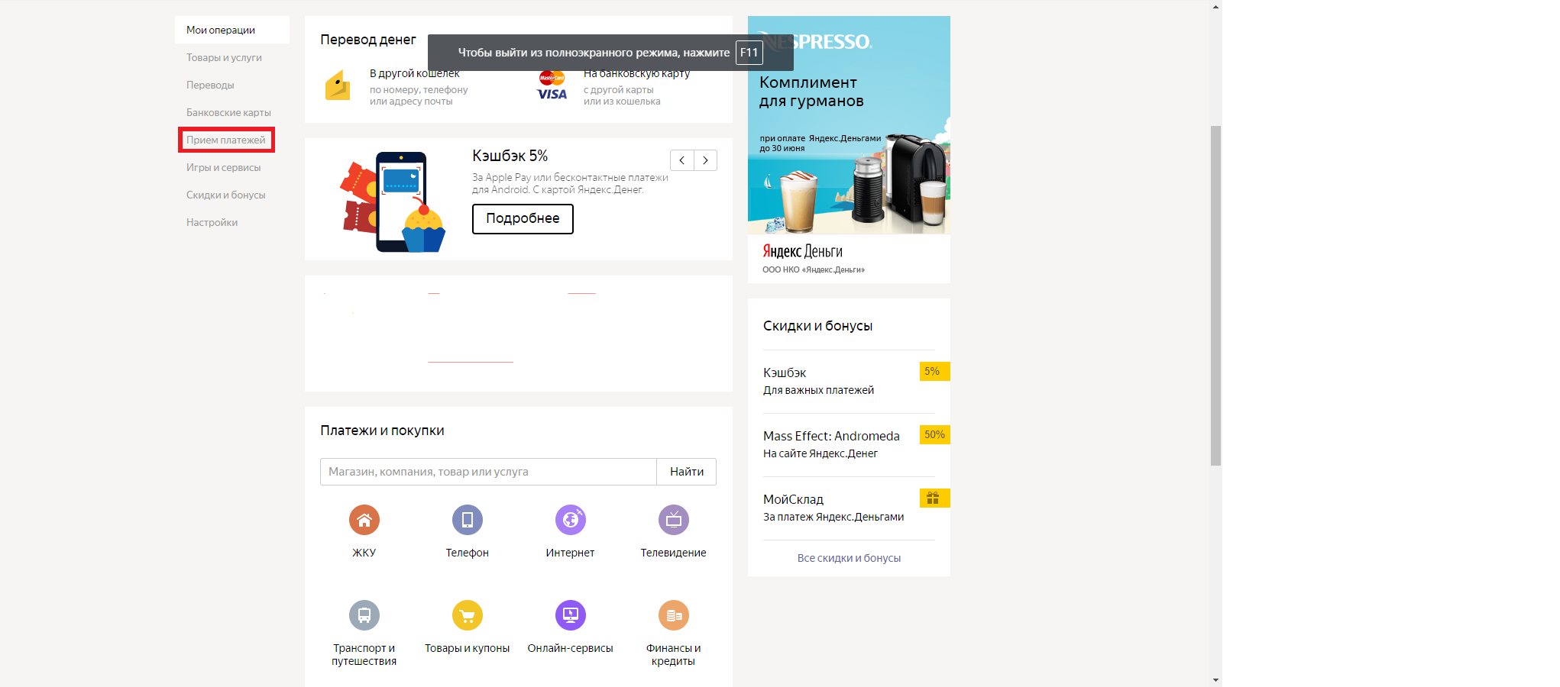Image resolution: width=1560 pixels, height=687 pixels.
Task: Open Переводы sidebar item
Action: [210, 85]
